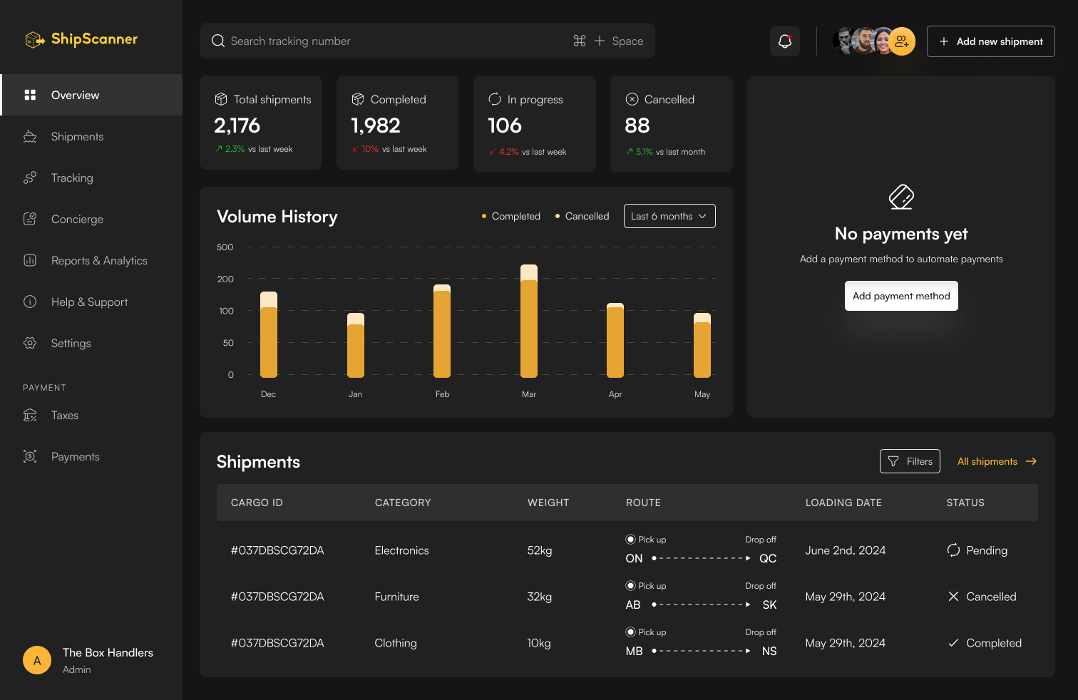
Task: Select Pick up radio for Clothing shipment
Action: coord(630,632)
